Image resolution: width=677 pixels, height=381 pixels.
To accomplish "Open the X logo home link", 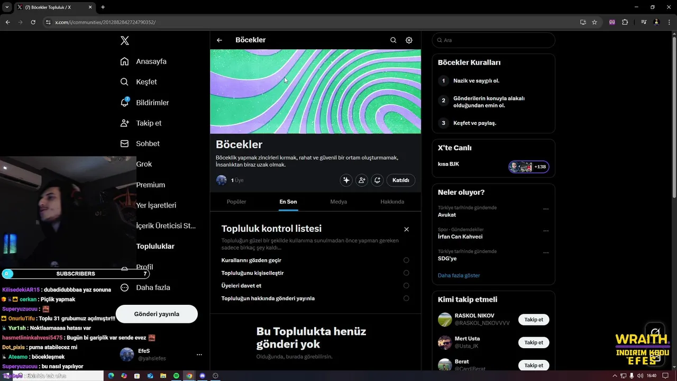I will (x=124, y=41).
